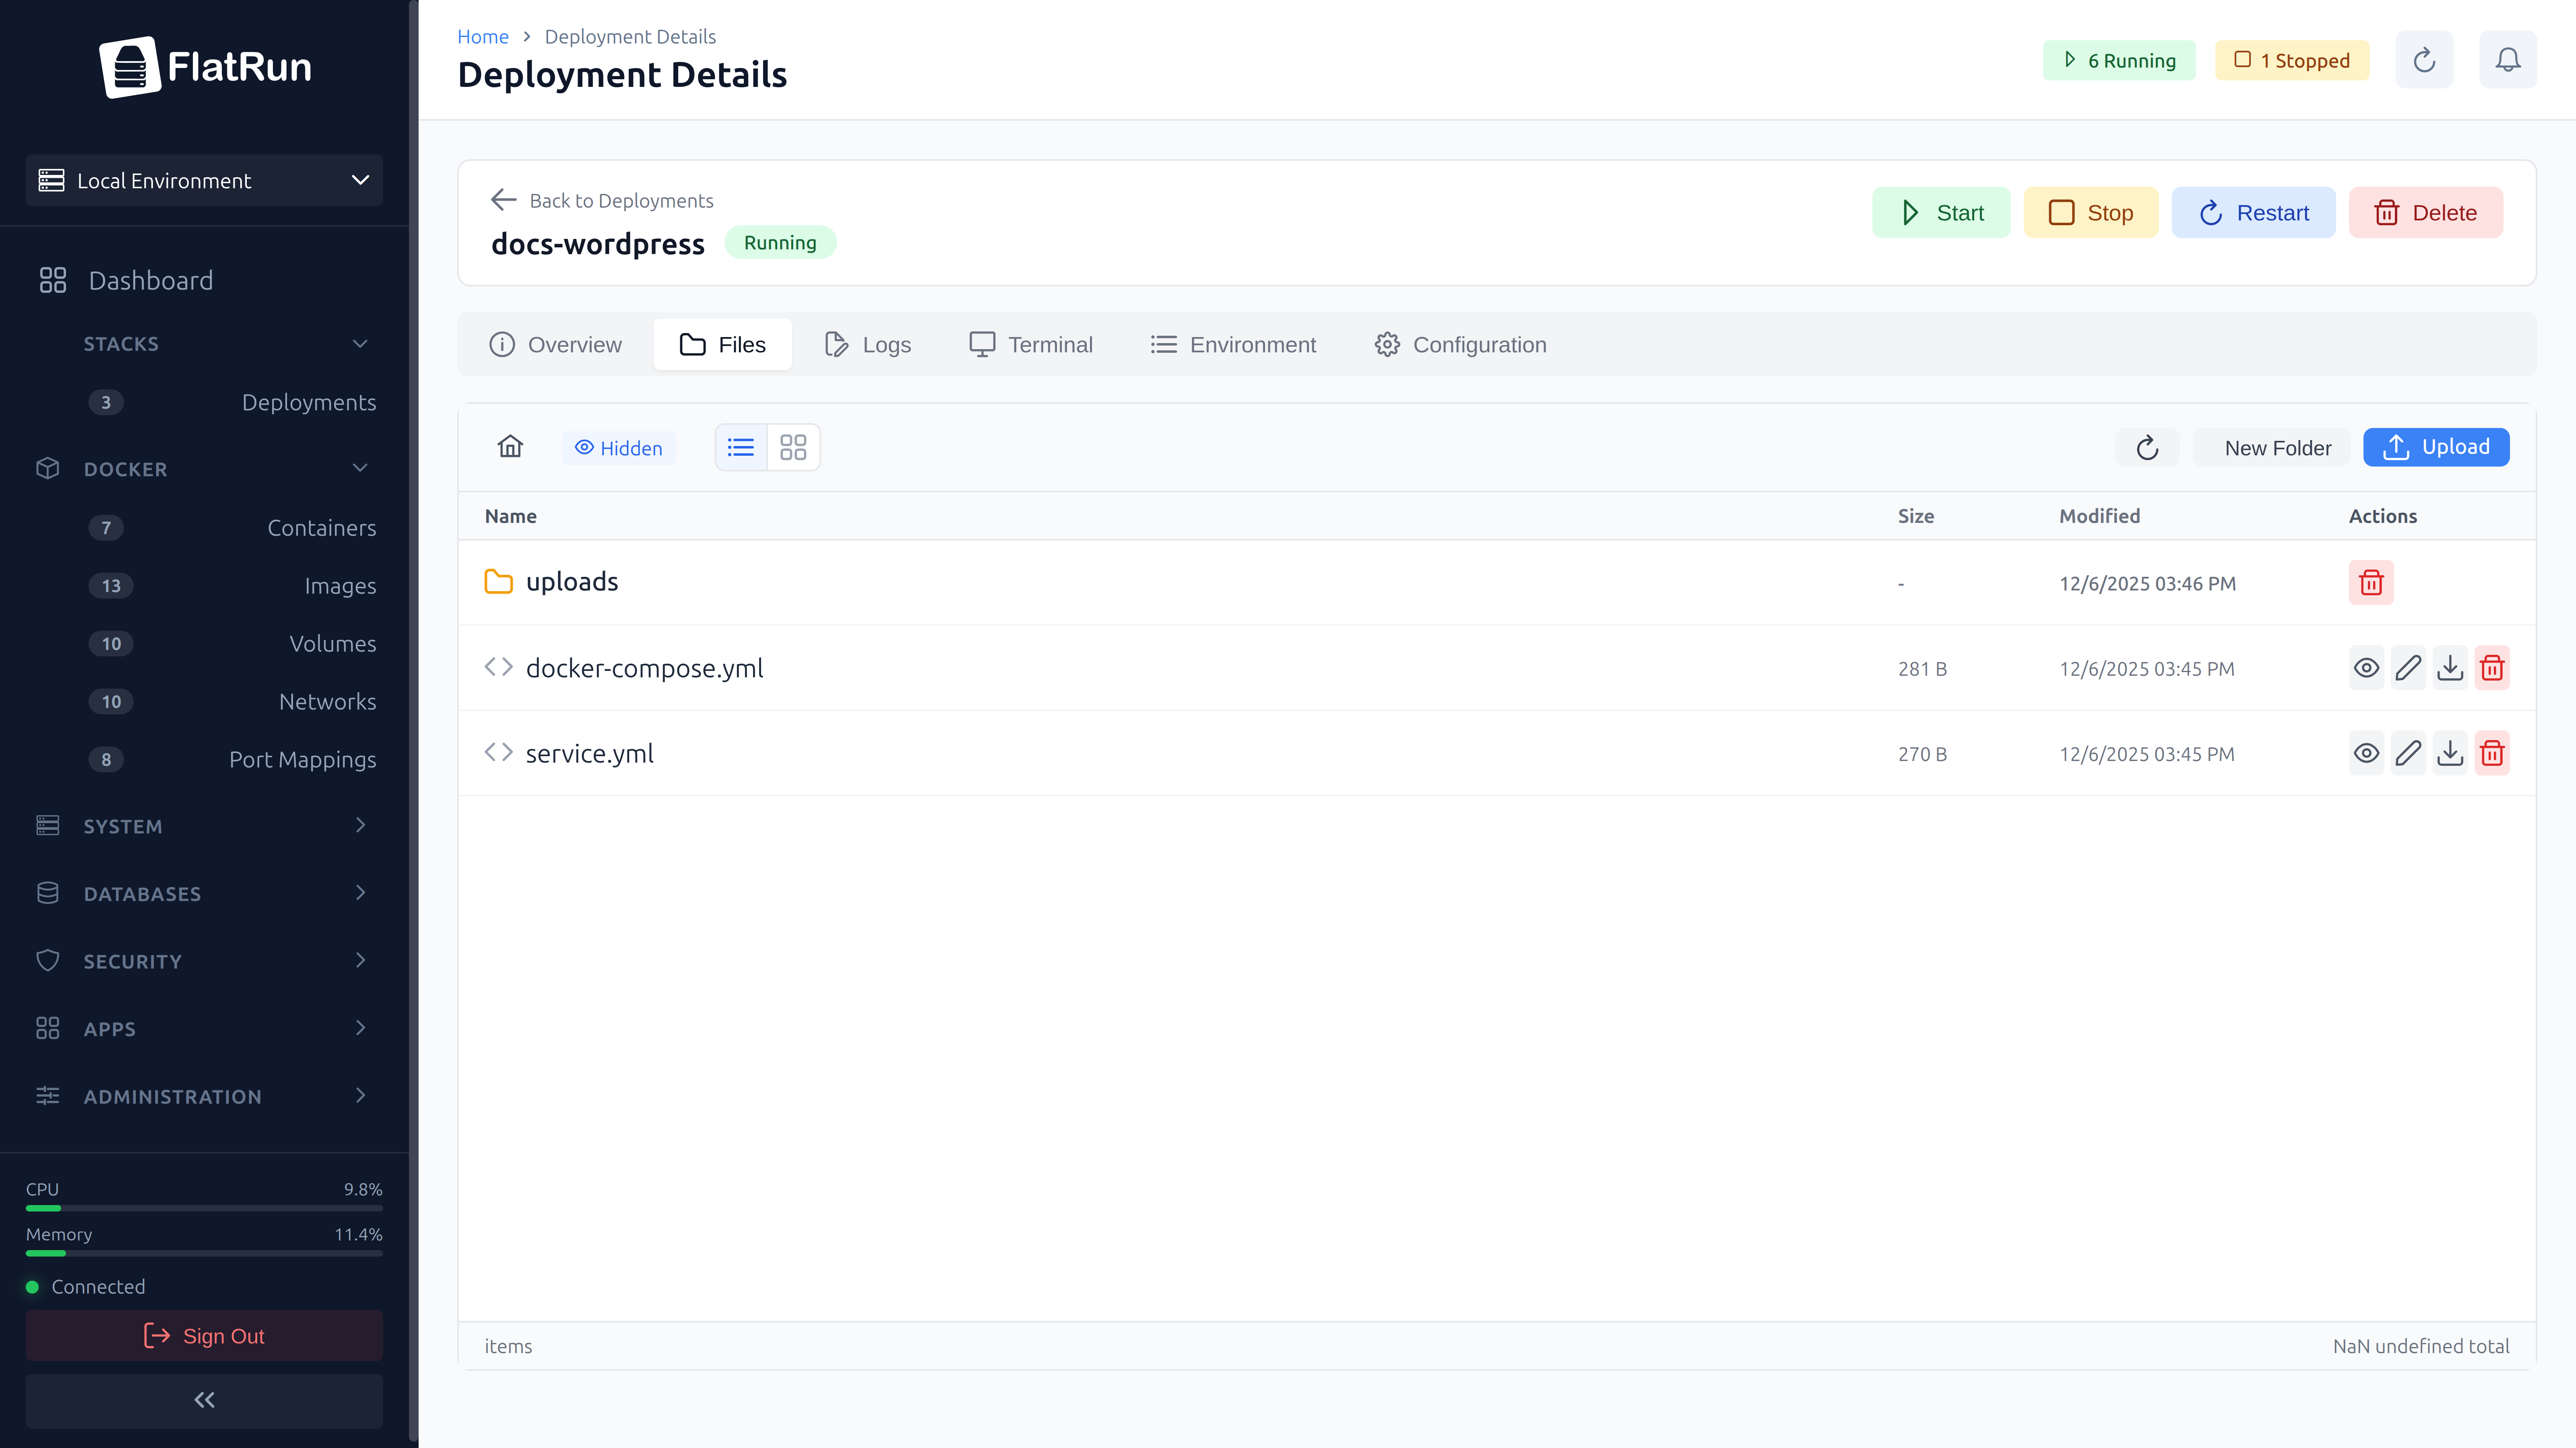Image resolution: width=2576 pixels, height=1448 pixels.
Task: Preview docker-compose.yml with the eye icon
Action: pos(2366,668)
